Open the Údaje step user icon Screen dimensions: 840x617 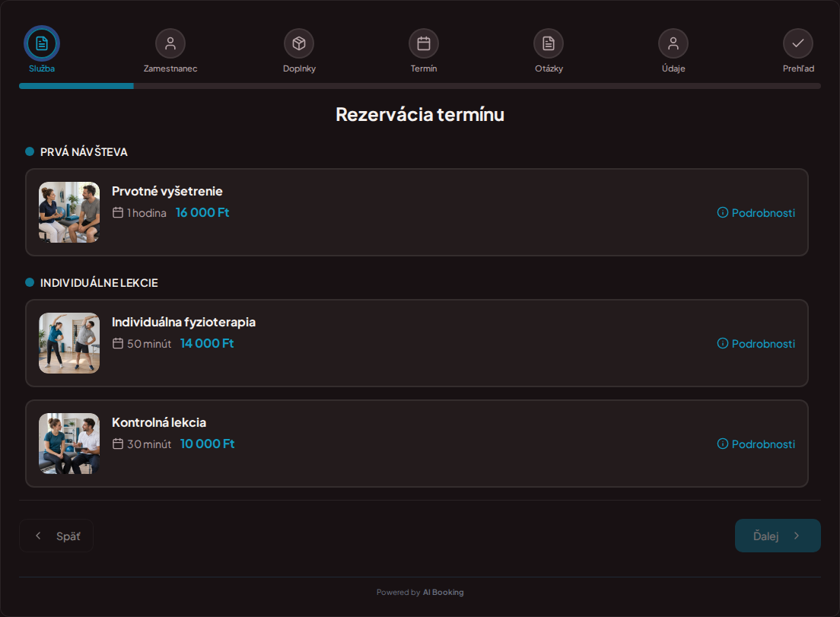pos(673,43)
